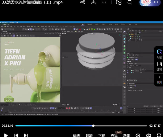Click the 查找 search button
The height and width of the screenshot is (137, 163).
114,135
